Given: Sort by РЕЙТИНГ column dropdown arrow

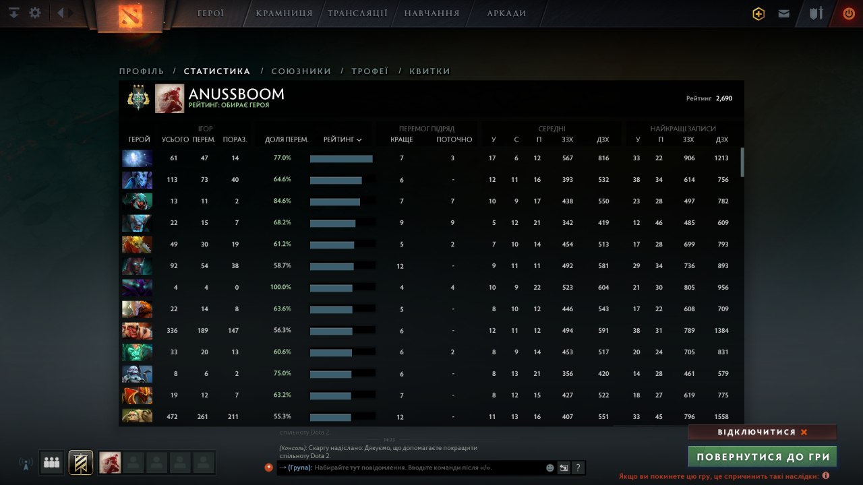Looking at the screenshot, I should coord(359,140).
